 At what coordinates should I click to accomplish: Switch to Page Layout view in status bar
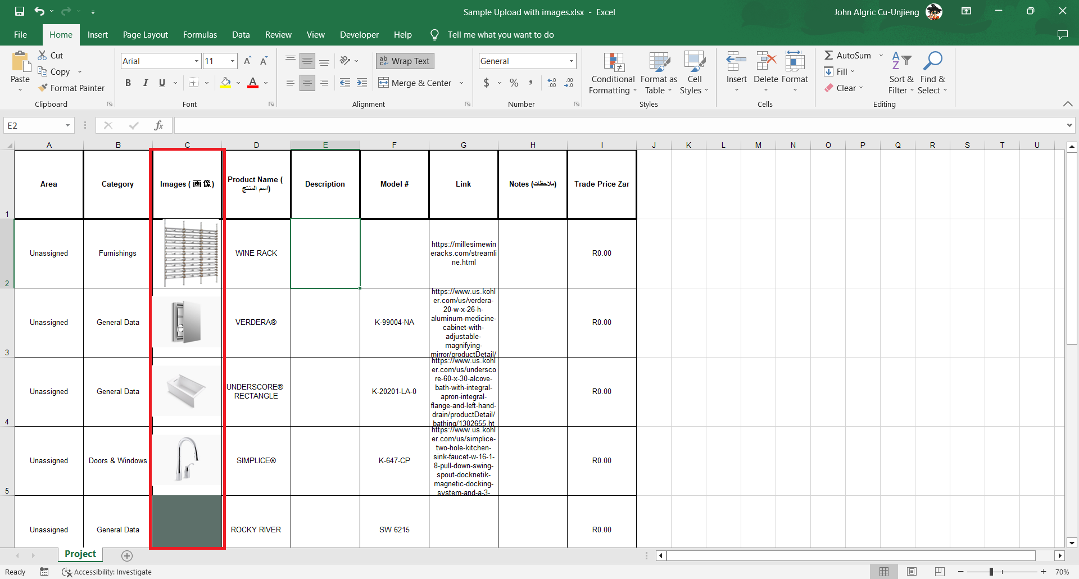point(912,572)
